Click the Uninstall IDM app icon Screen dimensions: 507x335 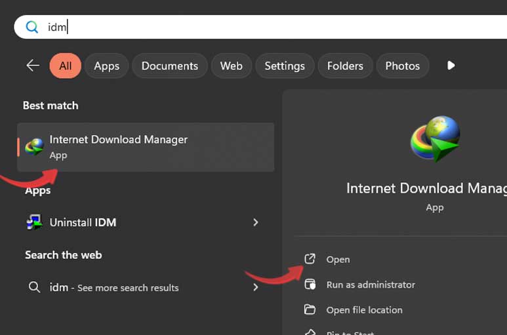pyautogui.click(x=34, y=222)
